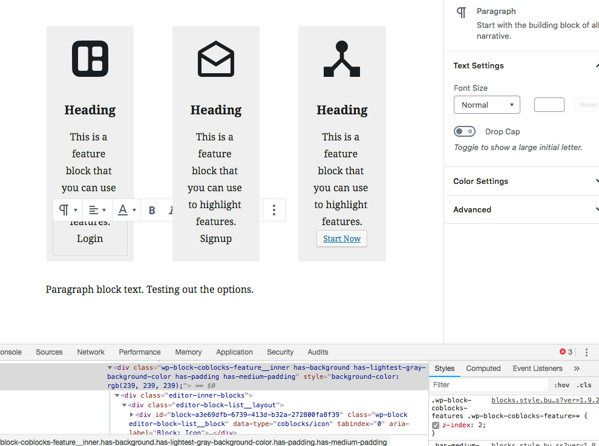Viewport: 599px width, 446px height.
Task: Switch to the Sources tab
Action: coord(49,352)
